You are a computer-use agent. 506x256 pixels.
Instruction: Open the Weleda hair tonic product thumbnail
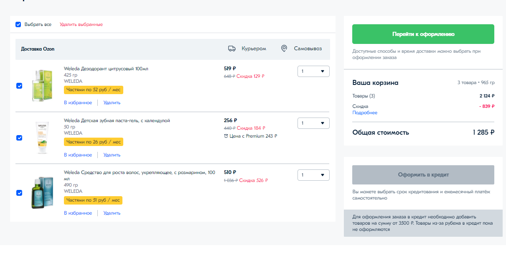(x=42, y=193)
